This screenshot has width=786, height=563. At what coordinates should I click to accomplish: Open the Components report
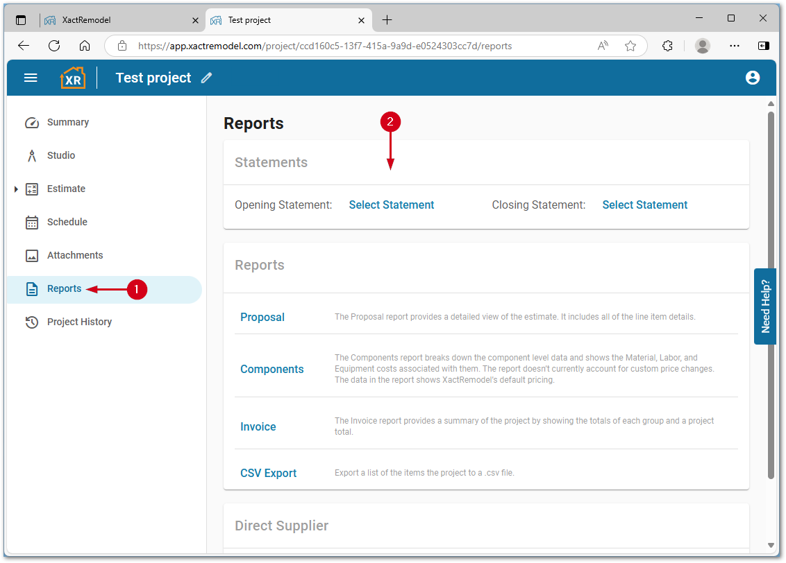[271, 370]
